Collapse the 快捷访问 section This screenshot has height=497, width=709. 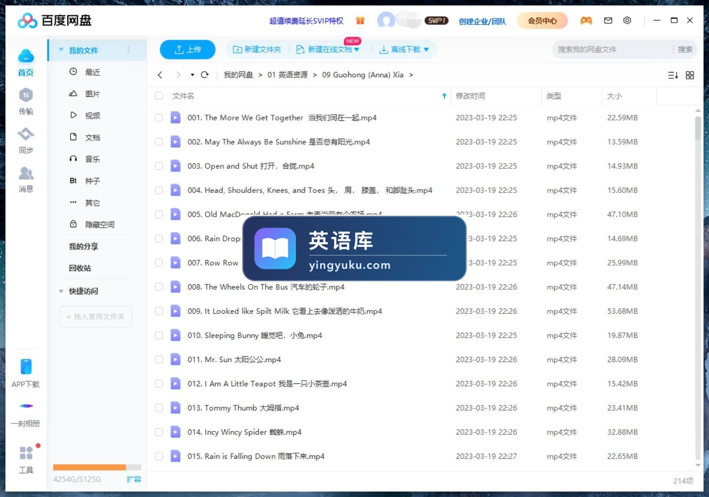[x=61, y=291]
